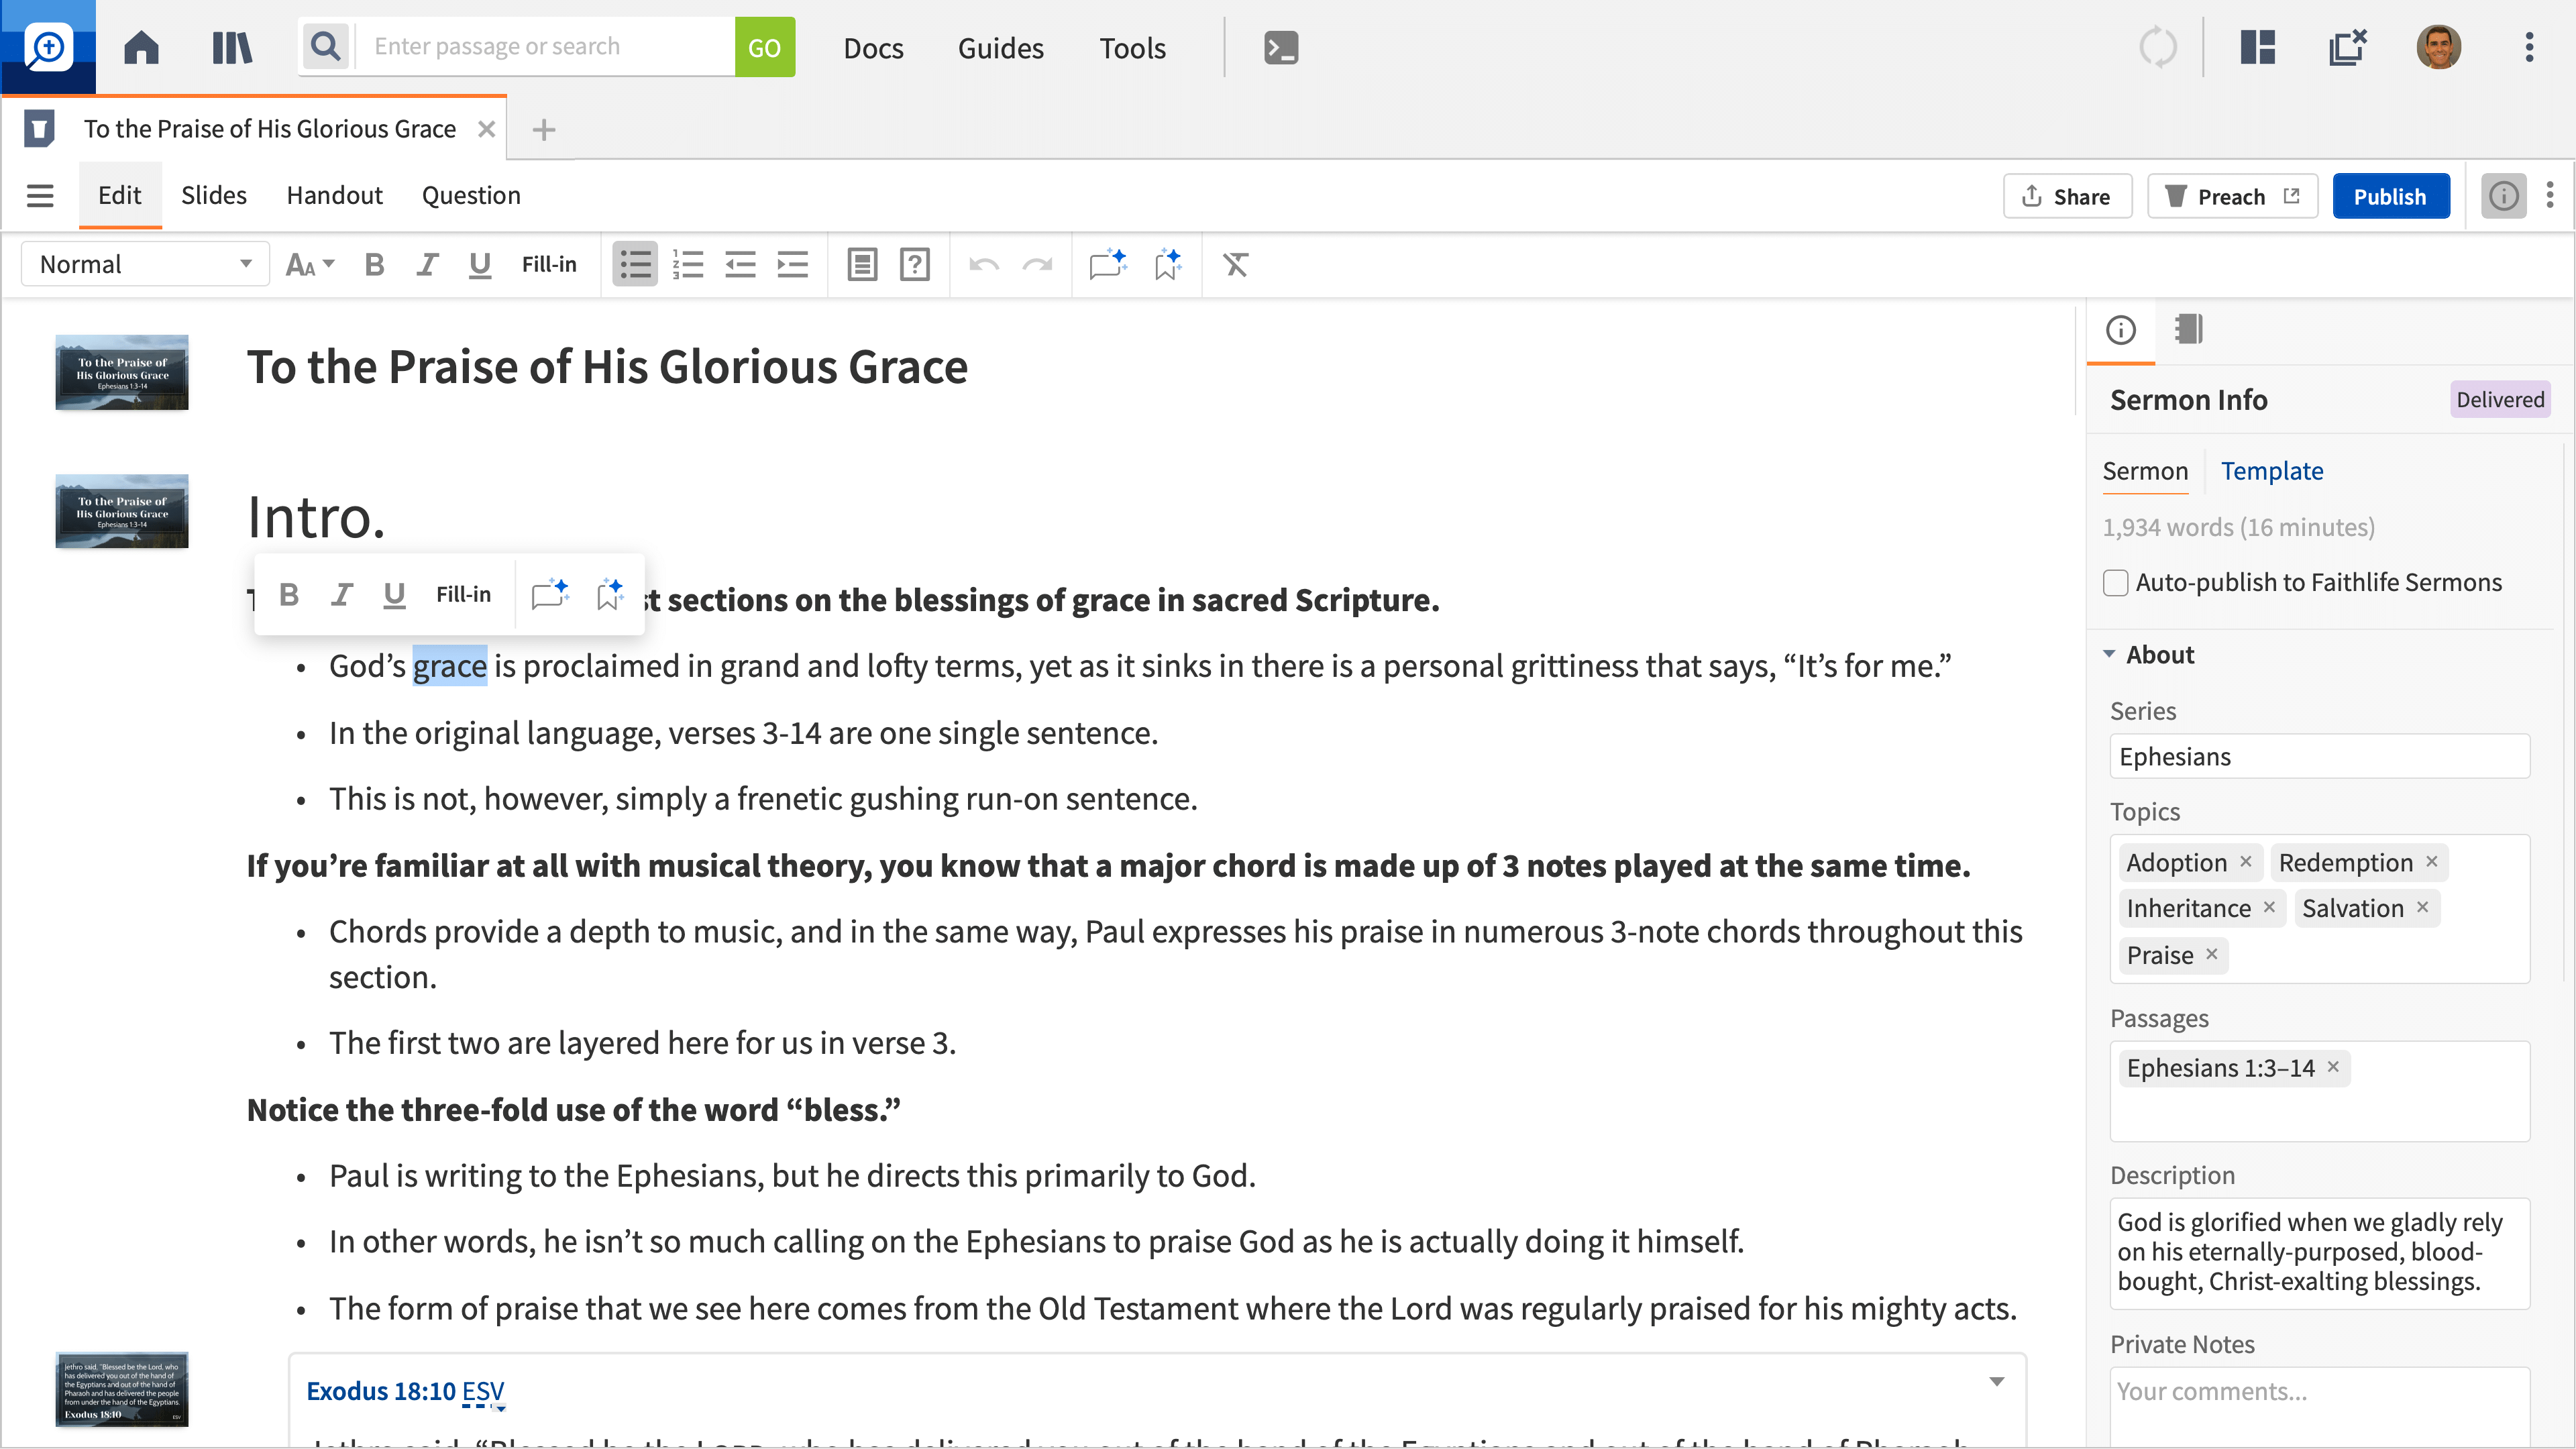Screen dimensions: 2576x1449
Task: Remove the Adoption topic tag
Action: pos(2246,862)
